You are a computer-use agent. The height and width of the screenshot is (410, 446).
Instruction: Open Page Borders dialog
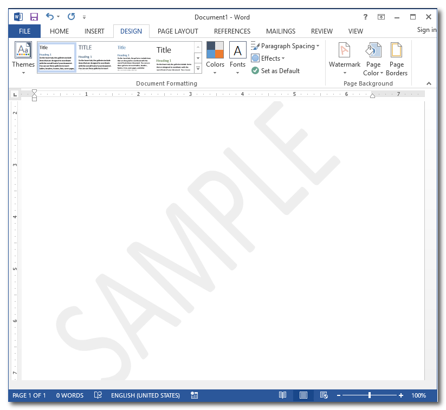[397, 58]
